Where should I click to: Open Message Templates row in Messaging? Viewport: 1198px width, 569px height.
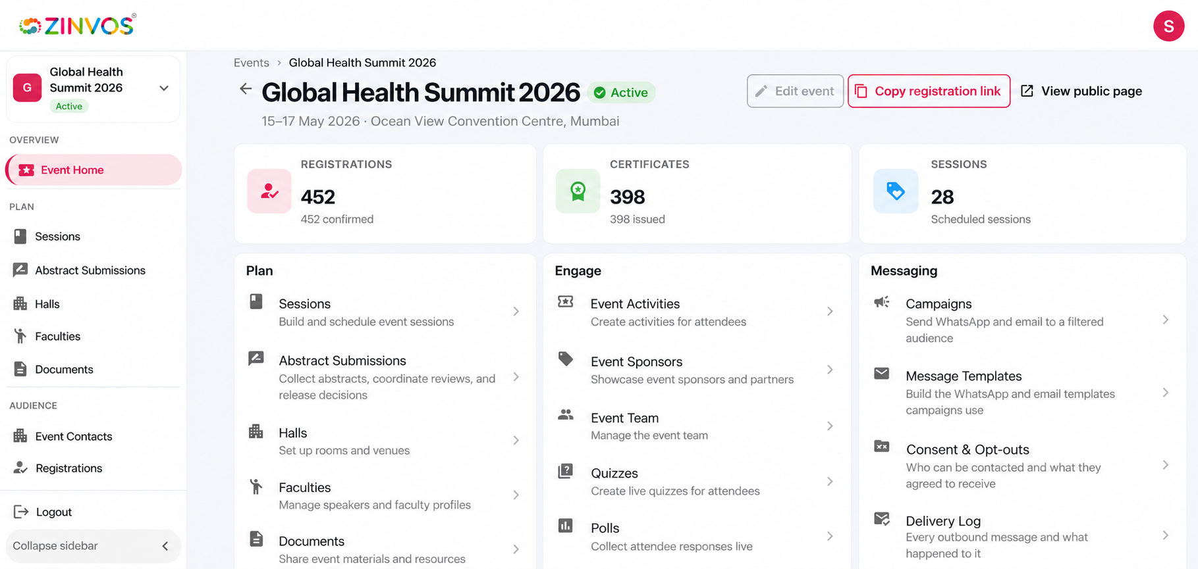[1022, 393]
